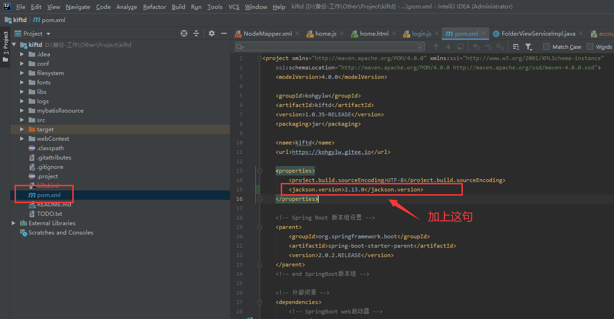Open search filter funnel options

point(529,46)
